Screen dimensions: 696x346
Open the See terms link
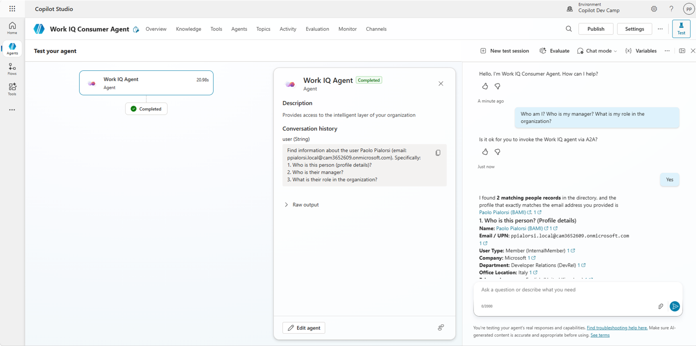[600, 335]
